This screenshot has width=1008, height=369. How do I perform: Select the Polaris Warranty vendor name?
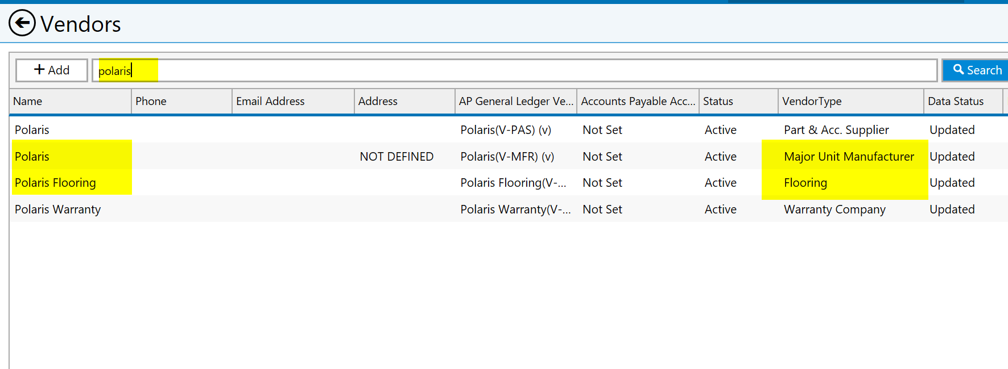57,209
